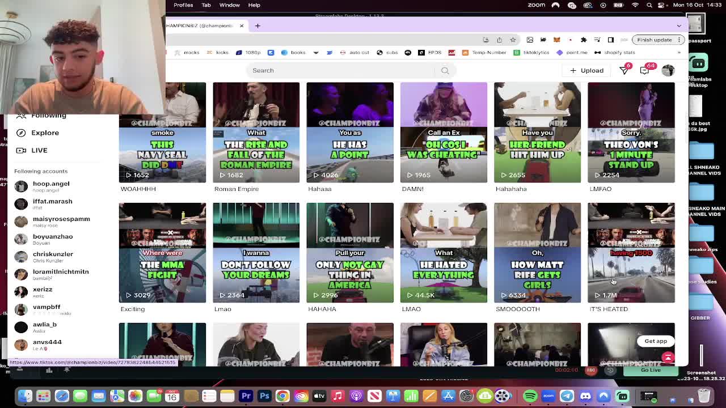The height and width of the screenshot is (408, 726).
Task: Open TikTok messages inbox showing 64 notifications
Action: [644, 70]
